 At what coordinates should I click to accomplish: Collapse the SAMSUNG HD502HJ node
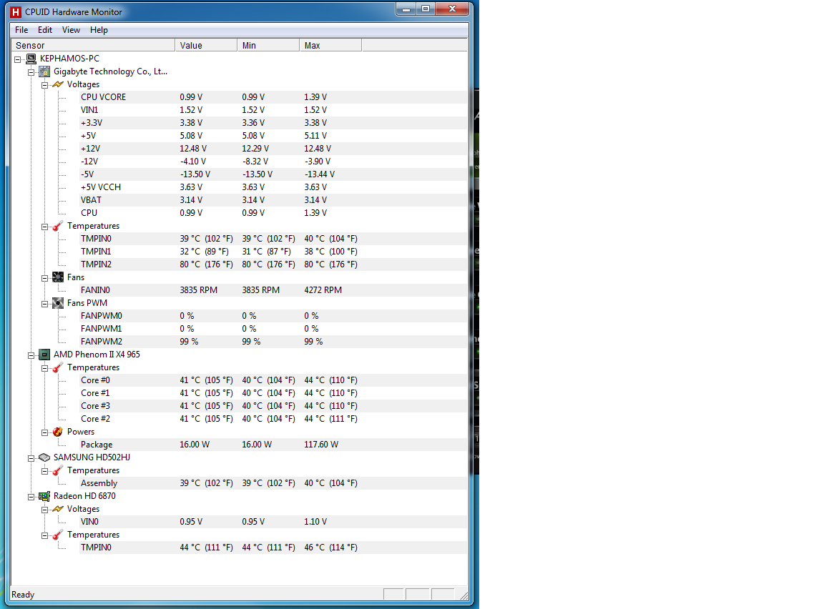click(x=31, y=458)
